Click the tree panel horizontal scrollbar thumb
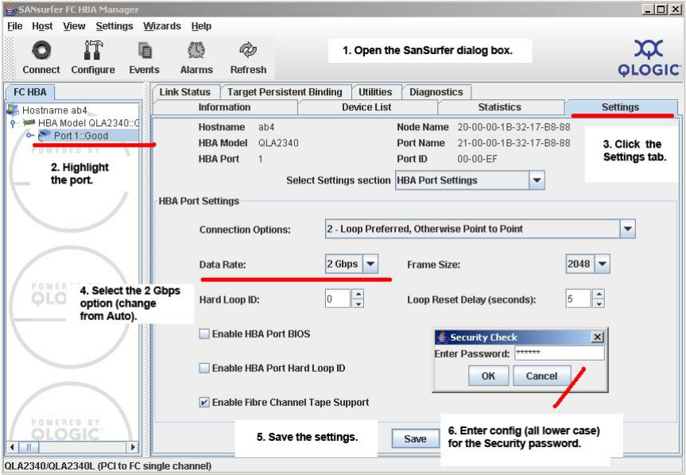The image size is (686, 475). (29, 447)
